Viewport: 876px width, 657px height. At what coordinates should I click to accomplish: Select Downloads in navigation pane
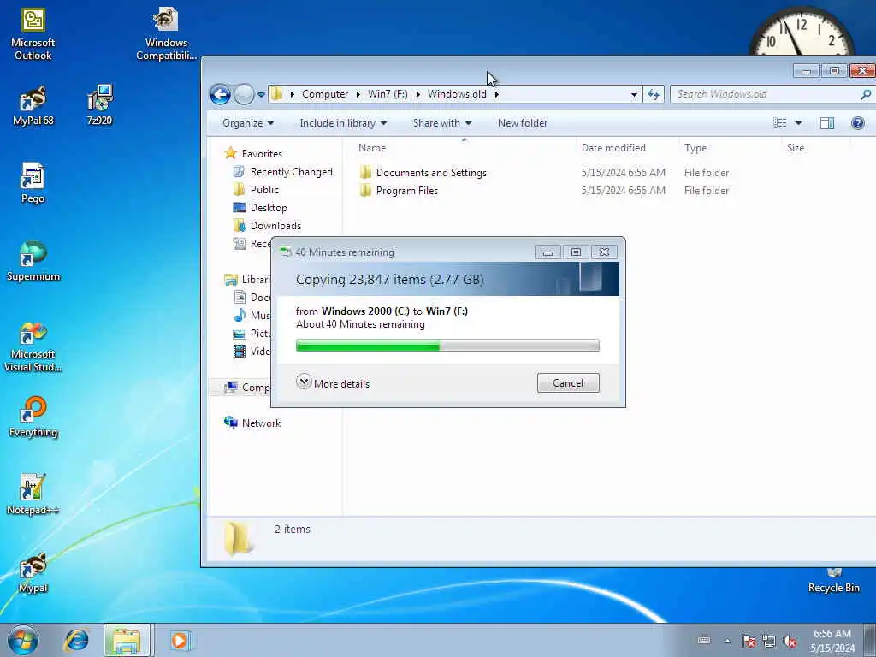(x=275, y=225)
